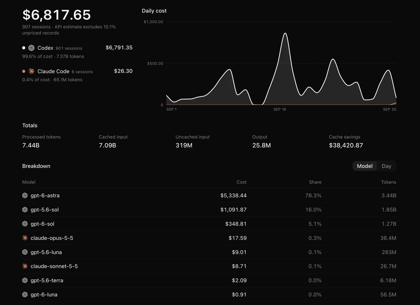Click the 1.85B tokens cell
The image size is (420, 305).
click(389, 210)
